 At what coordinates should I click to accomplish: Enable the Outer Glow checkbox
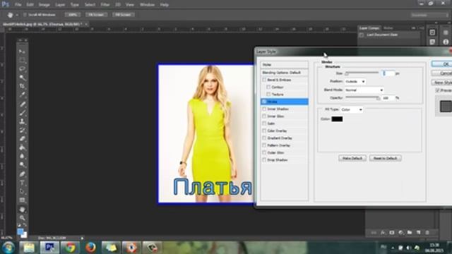point(264,152)
